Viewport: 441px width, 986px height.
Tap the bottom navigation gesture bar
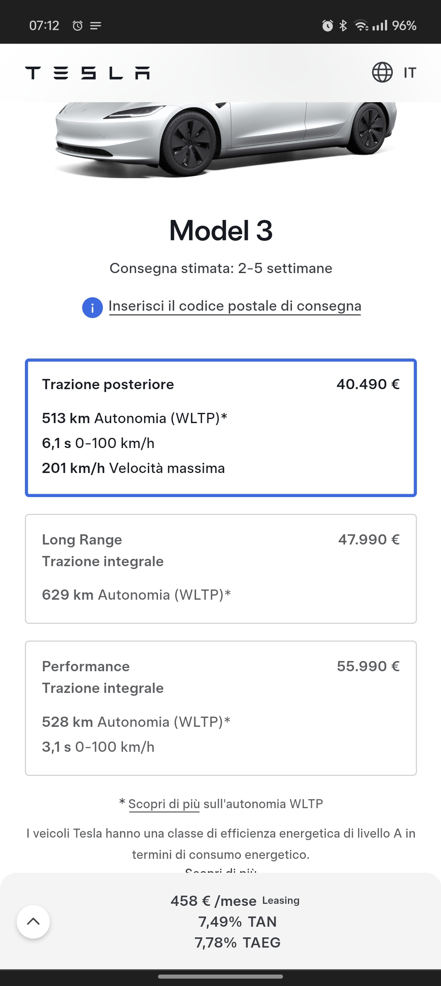pos(220,977)
